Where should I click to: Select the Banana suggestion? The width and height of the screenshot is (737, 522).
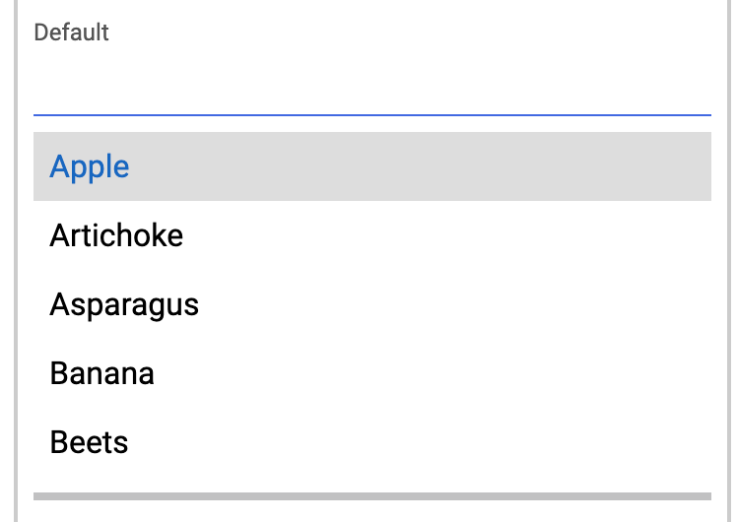tap(371, 373)
